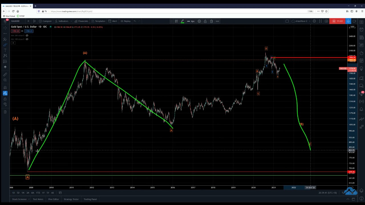Toggle magnet mode for drawings
Viewport: 365px width, 205px height.
[5, 87]
